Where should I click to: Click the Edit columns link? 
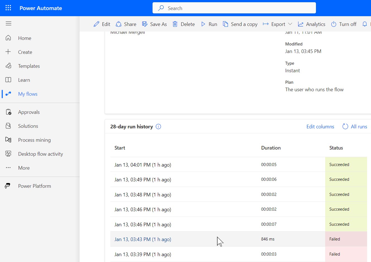point(320,126)
